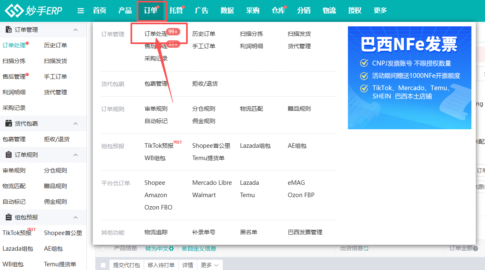Select 扫描分拣 in the dropdown panel
The height and width of the screenshot is (270, 485).
pos(252,34)
